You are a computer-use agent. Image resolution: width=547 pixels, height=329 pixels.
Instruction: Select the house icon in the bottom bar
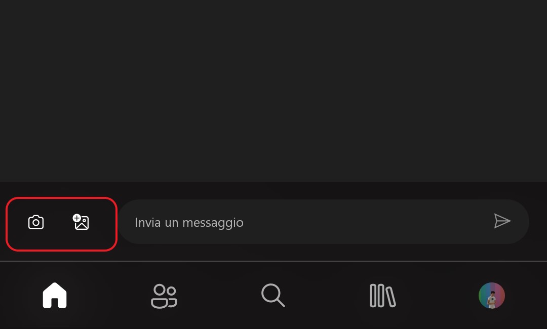tap(55, 296)
